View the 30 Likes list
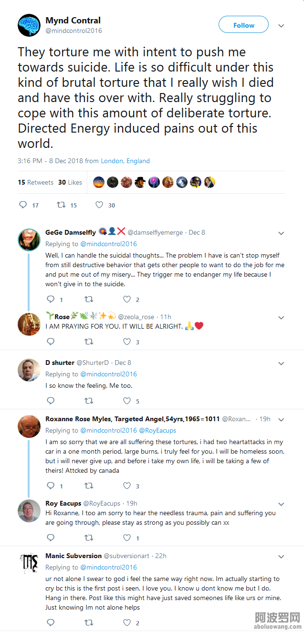This screenshot has height=633, width=304. pos(70,182)
